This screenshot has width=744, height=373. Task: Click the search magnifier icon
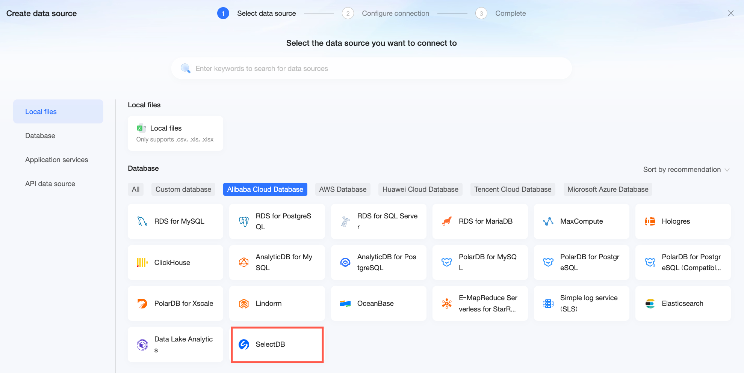pos(186,68)
